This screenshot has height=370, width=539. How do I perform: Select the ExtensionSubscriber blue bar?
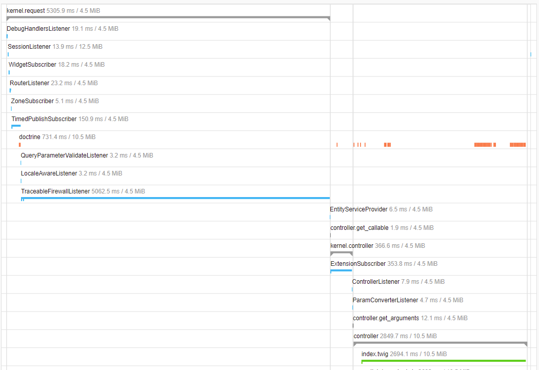tap(341, 271)
